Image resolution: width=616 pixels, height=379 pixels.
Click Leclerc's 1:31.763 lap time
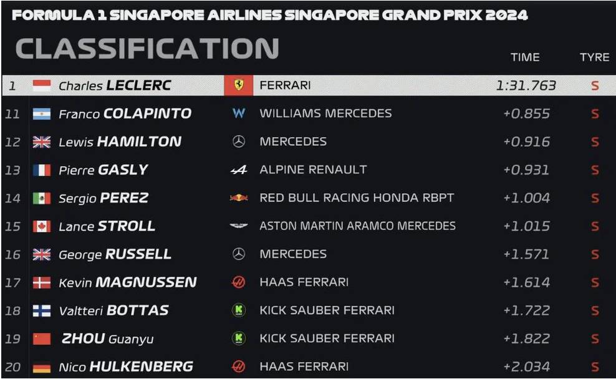[526, 85]
